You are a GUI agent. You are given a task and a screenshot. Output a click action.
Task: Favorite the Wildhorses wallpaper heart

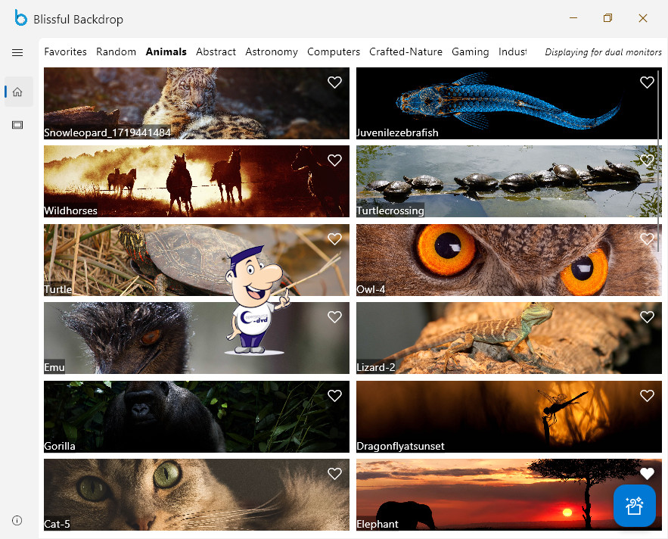click(x=334, y=160)
